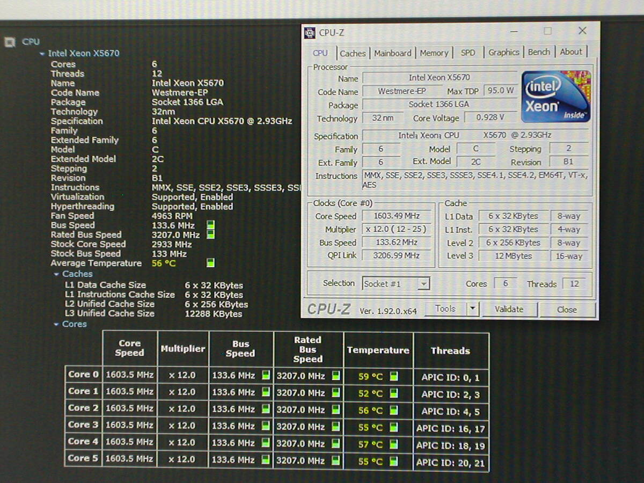Click the Close button in CPU-Z
644x483 pixels.
[567, 310]
